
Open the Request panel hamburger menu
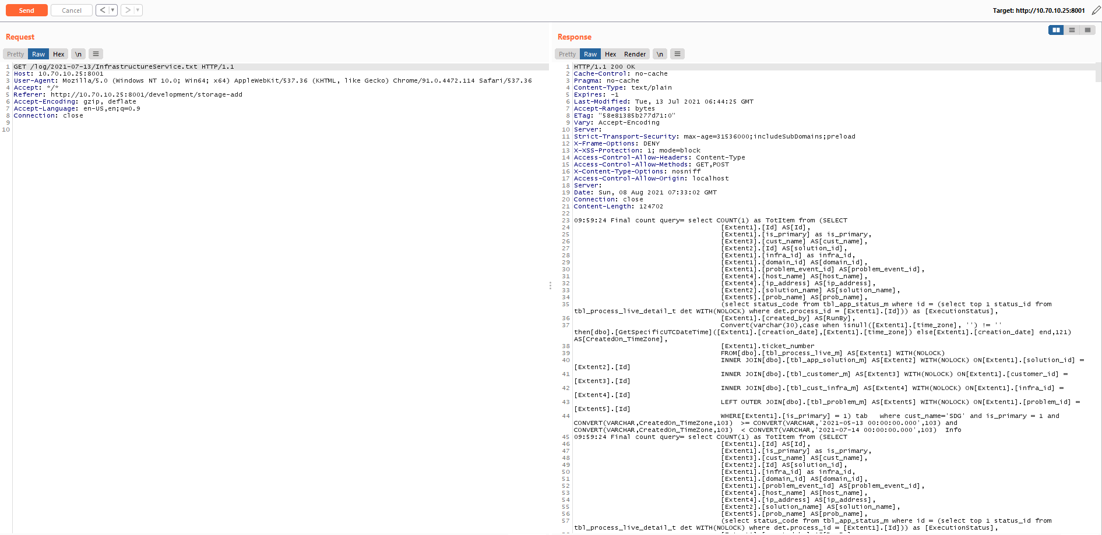tap(96, 54)
